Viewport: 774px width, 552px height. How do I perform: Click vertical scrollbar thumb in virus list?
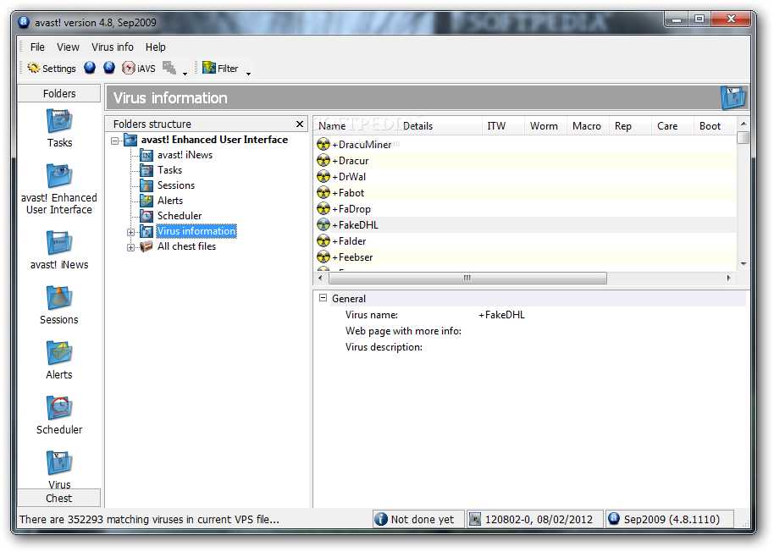[x=744, y=137]
